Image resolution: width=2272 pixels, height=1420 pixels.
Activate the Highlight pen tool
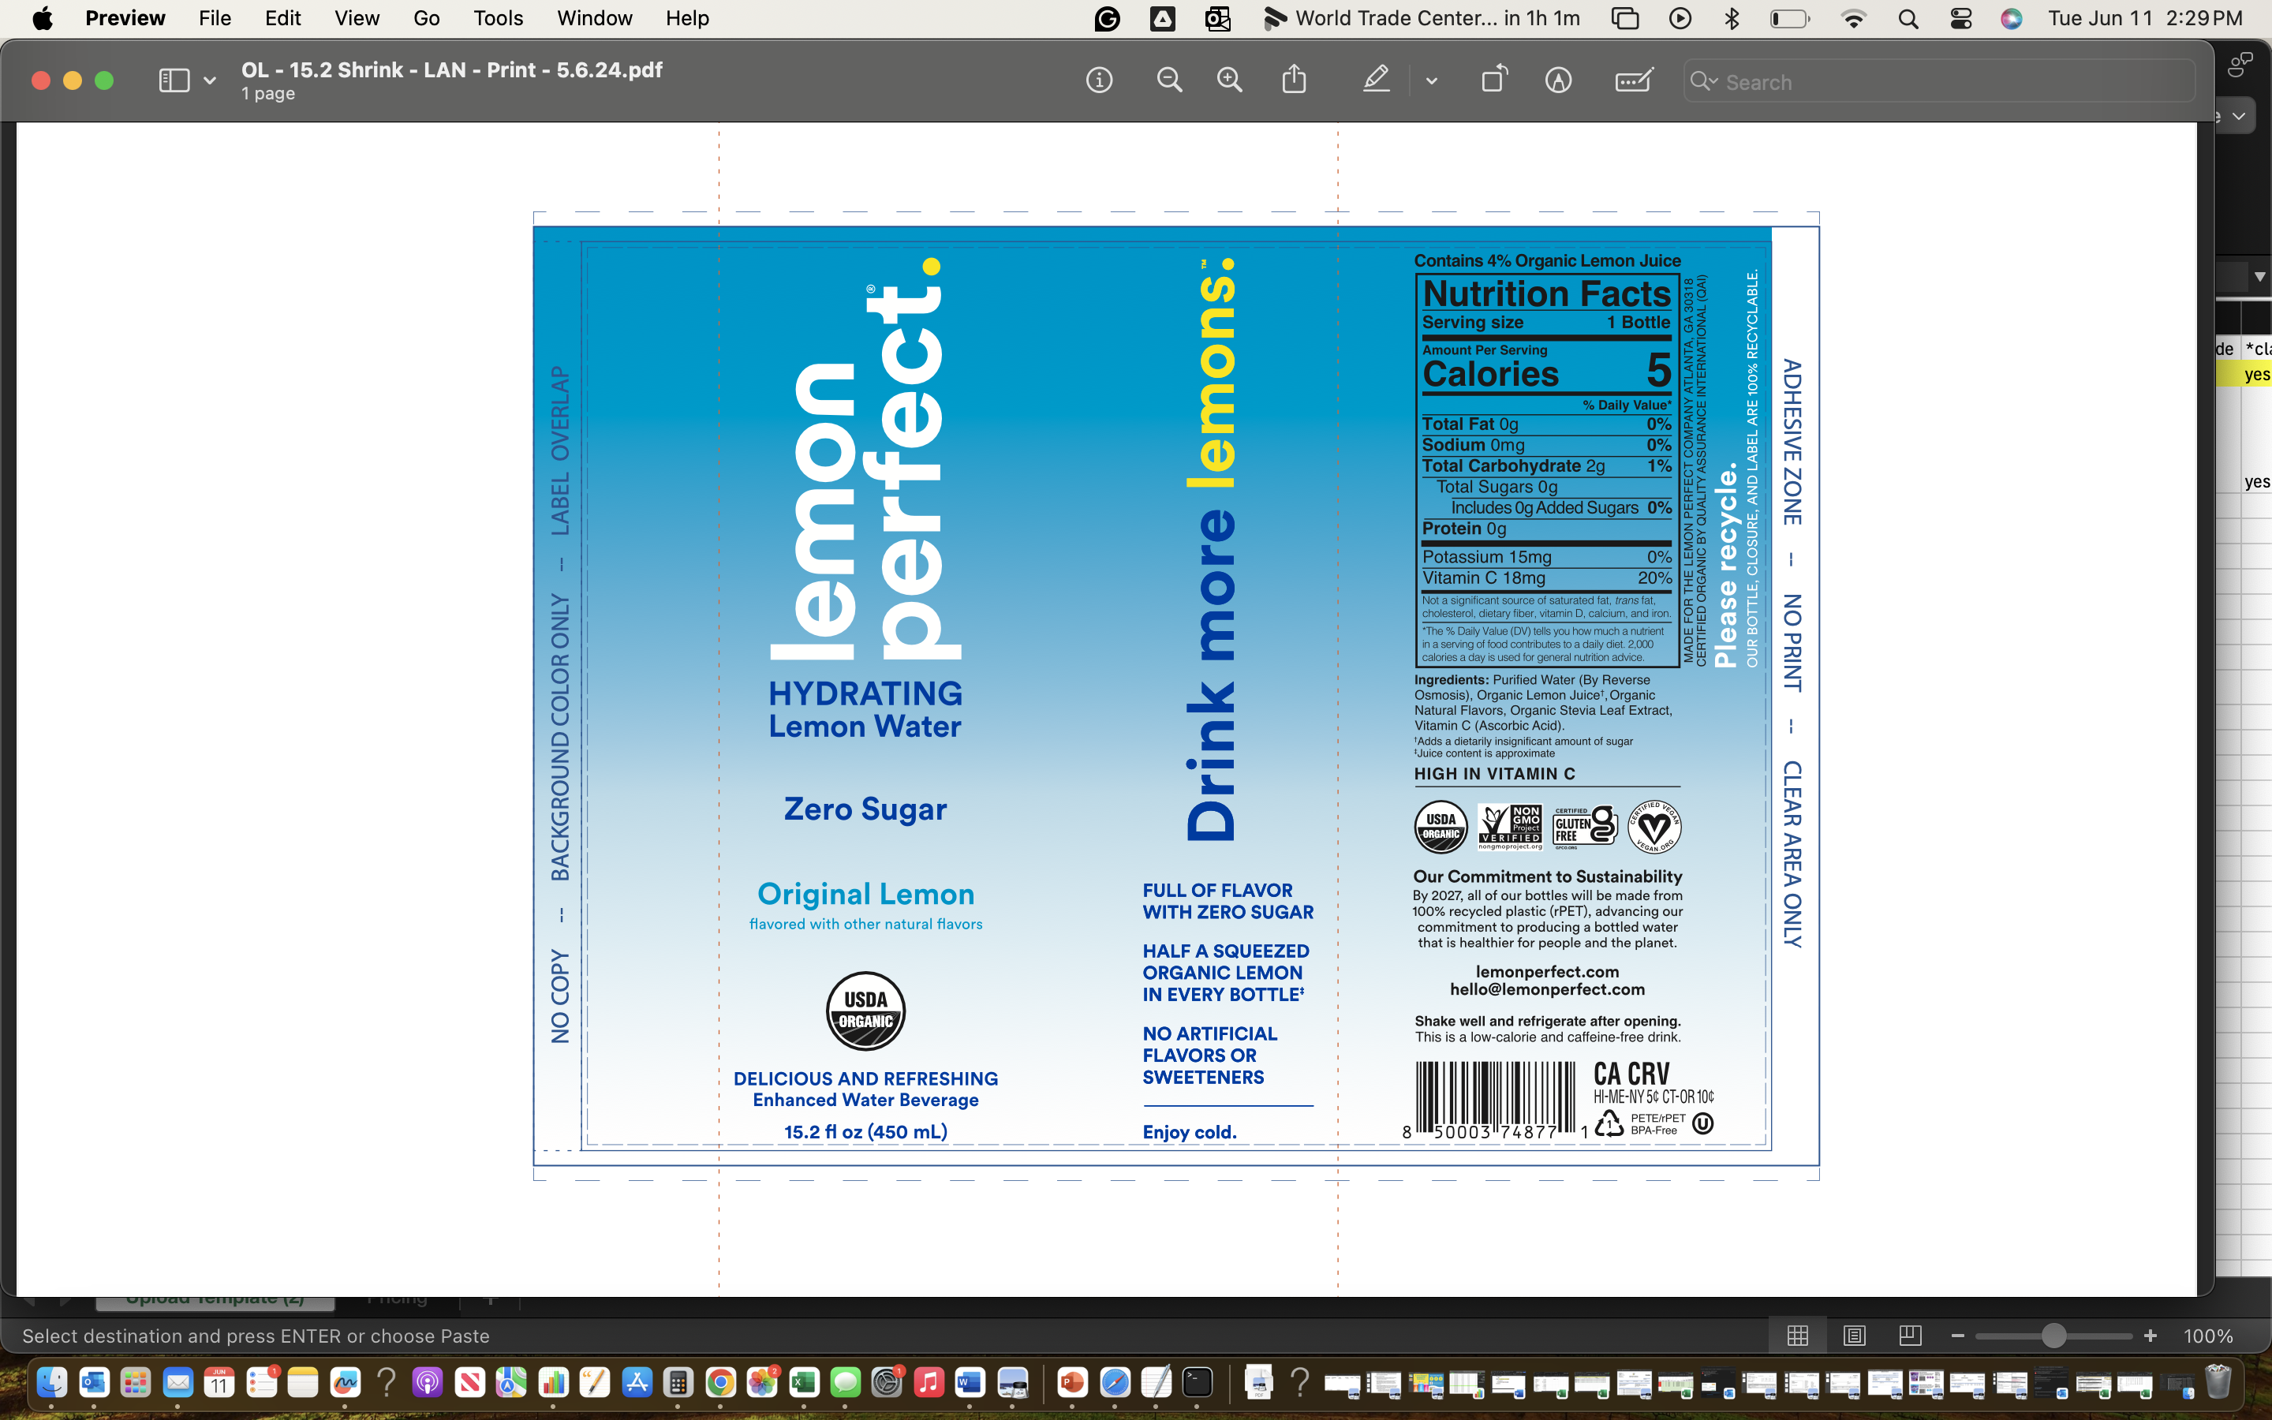(1377, 80)
